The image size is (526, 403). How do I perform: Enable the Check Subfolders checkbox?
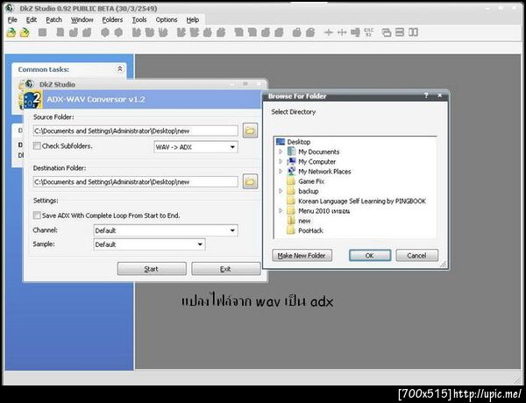tap(37, 145)
